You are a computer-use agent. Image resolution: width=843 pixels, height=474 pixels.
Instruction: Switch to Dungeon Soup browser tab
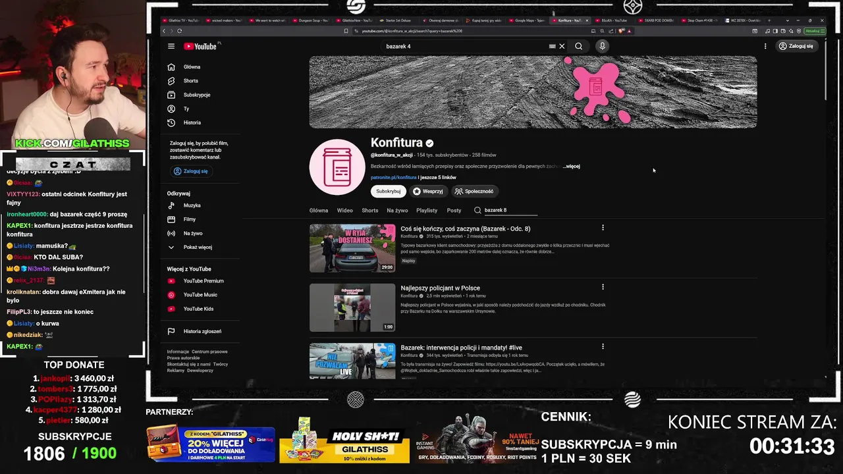point(311,20)
